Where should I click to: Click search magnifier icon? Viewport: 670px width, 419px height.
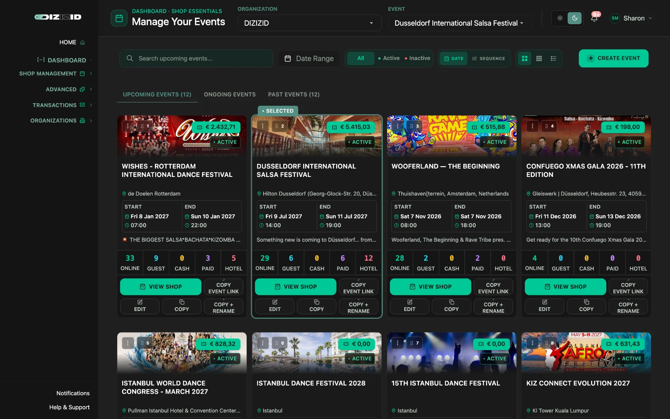click(130, 58)
